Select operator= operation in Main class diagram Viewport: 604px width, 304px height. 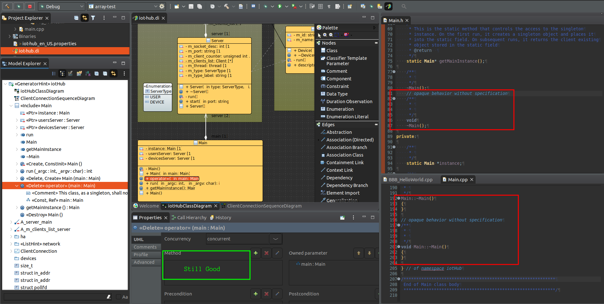point(172,179)
